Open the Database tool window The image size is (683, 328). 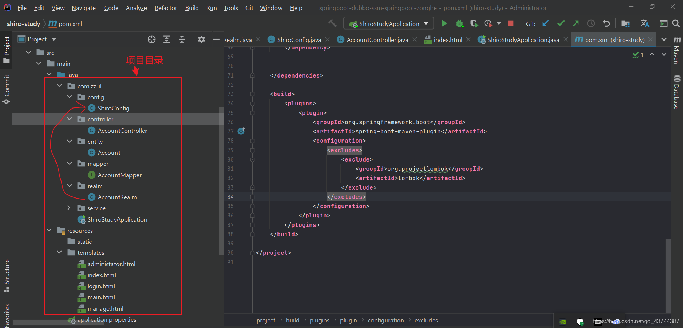(x=677, y=92)
